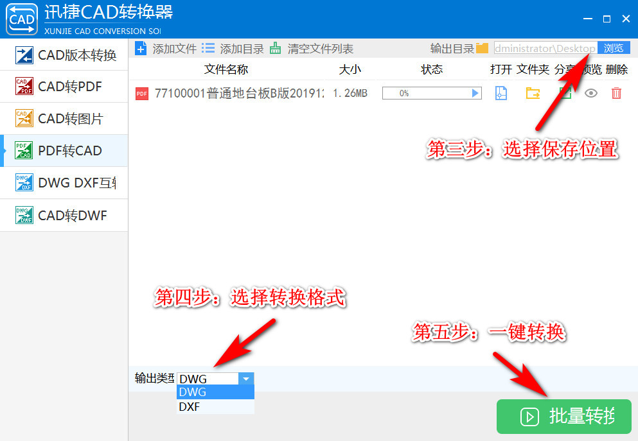This screenshot has width=638, height=441.
Task: Click 删除 column header
Action: pyautogui.click(x=616, y=69)
